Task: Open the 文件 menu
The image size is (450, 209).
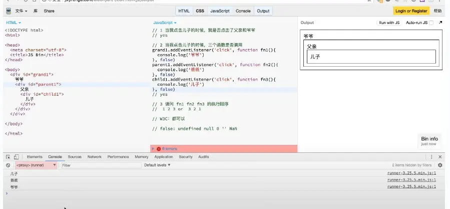Action: (x=21, y=11)
